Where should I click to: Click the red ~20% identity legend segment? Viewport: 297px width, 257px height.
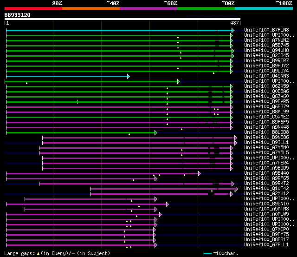[x=33, y=8]
